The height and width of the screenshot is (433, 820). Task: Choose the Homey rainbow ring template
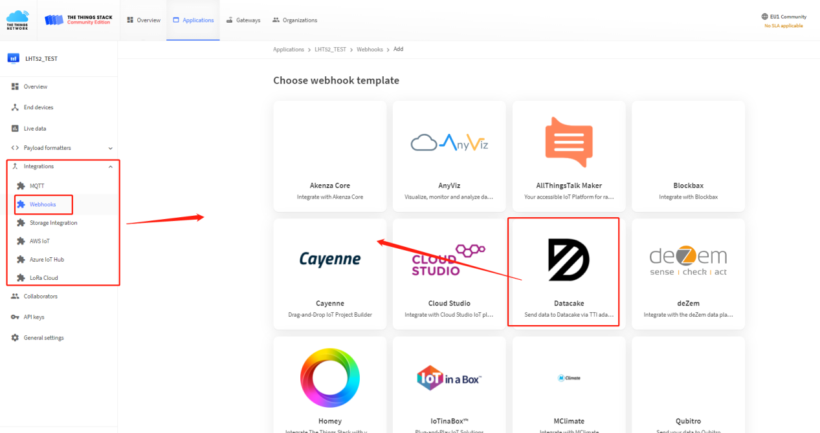pyautogui.click(x=330, y=378)
